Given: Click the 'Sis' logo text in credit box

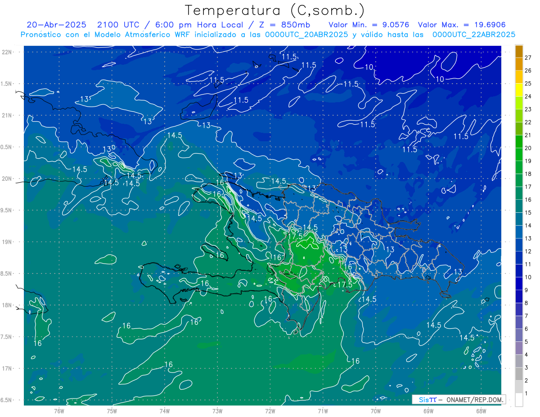Looking at the screenshot, I should pos(423,399).
